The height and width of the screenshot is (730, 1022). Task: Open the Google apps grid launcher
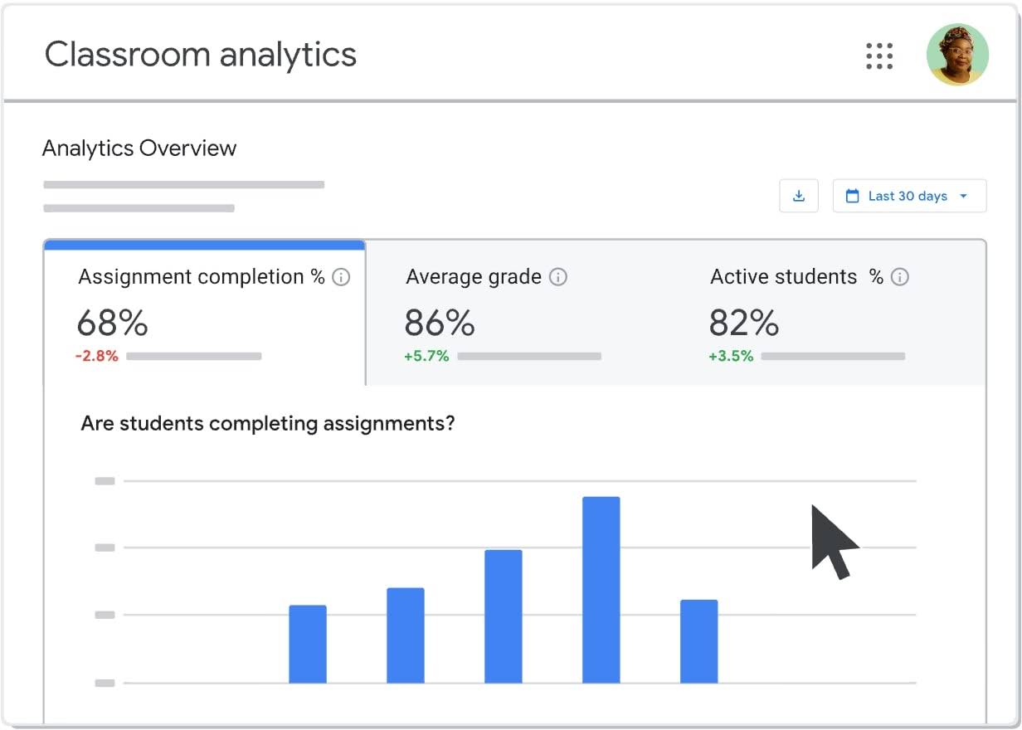pos(879,56)
